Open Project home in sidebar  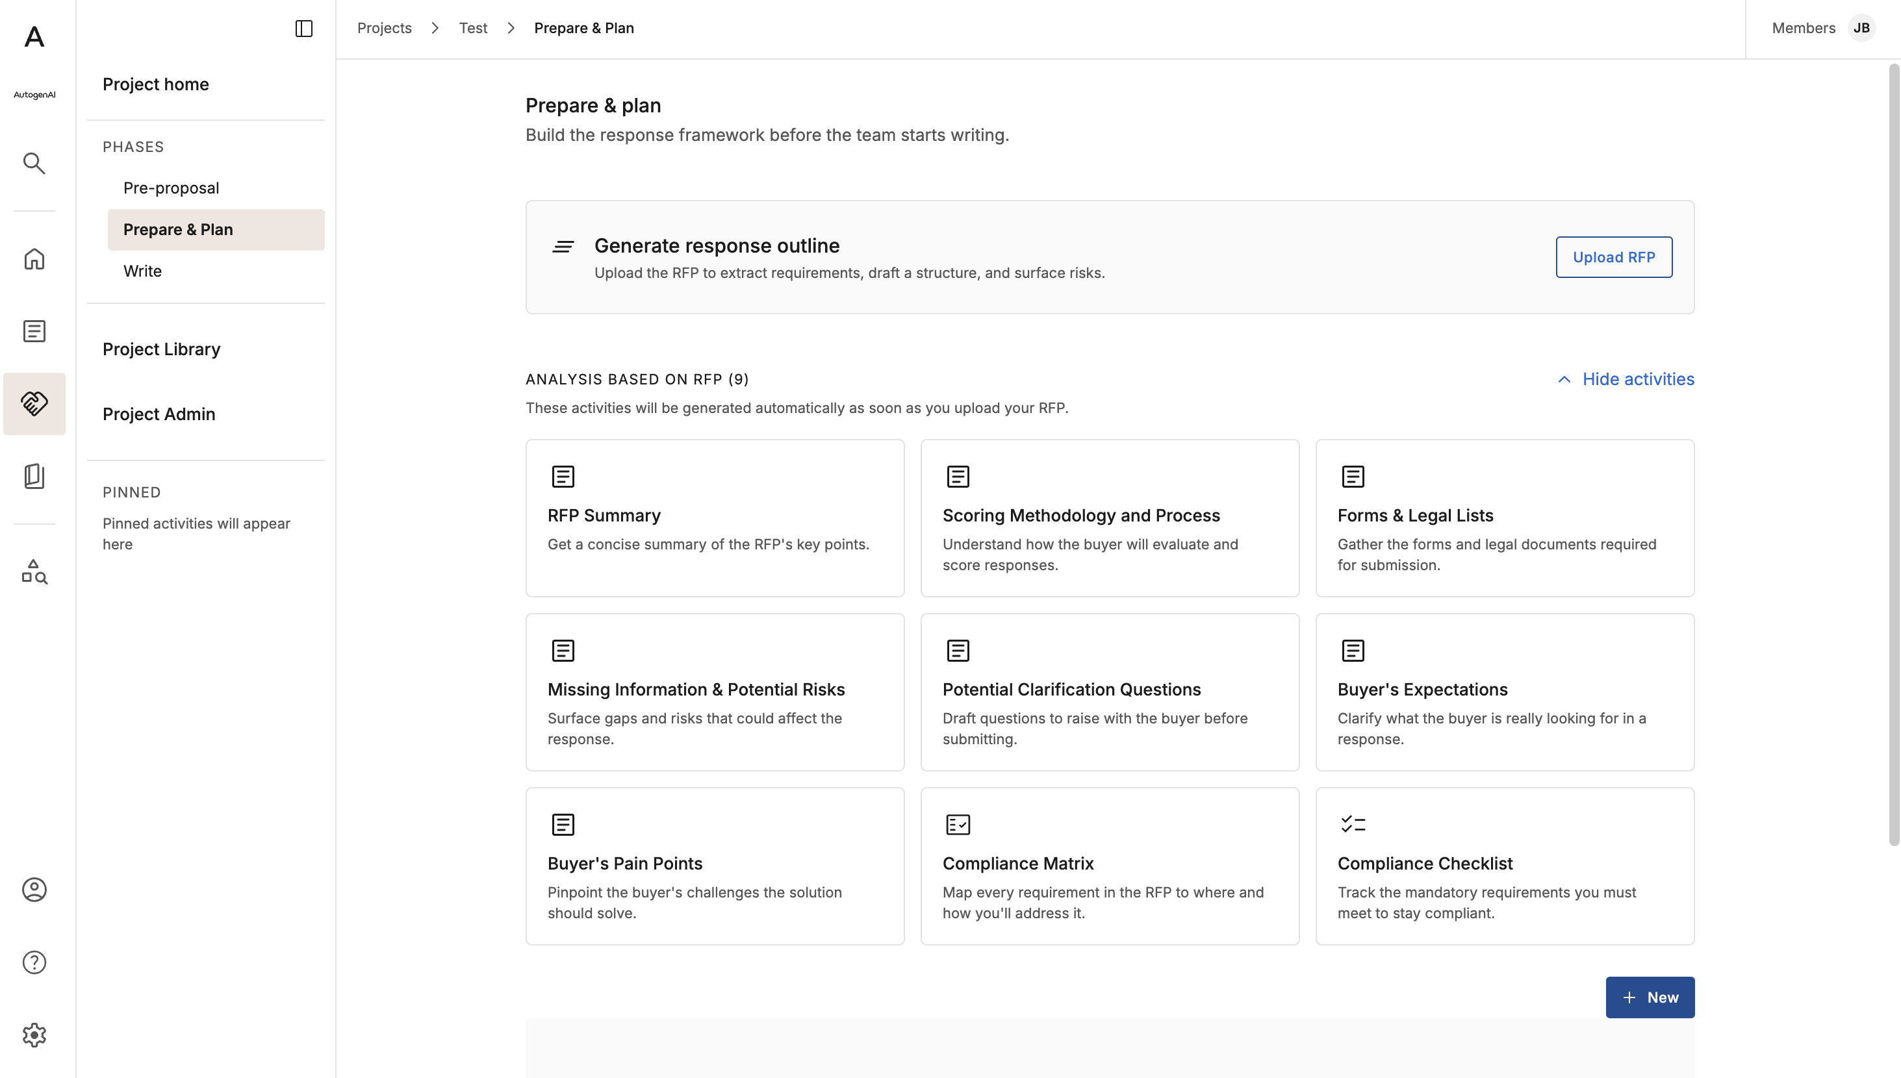(155, 84)
